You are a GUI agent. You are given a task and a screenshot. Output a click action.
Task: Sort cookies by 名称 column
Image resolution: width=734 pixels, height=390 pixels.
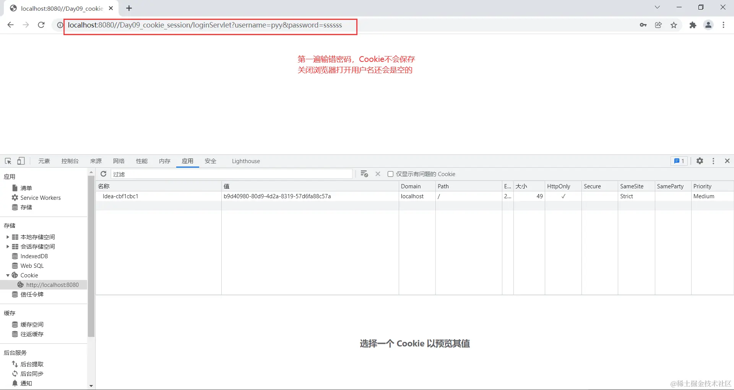[x=158, y=186]
